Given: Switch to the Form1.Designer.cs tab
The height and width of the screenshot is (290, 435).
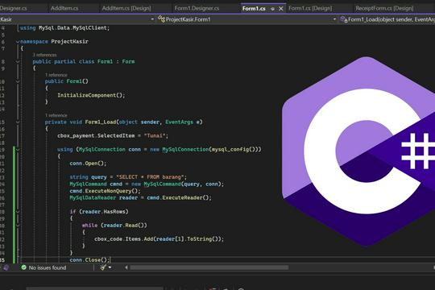Looking at the screenshot, I should pyautogui.click(x=197, y=8).
